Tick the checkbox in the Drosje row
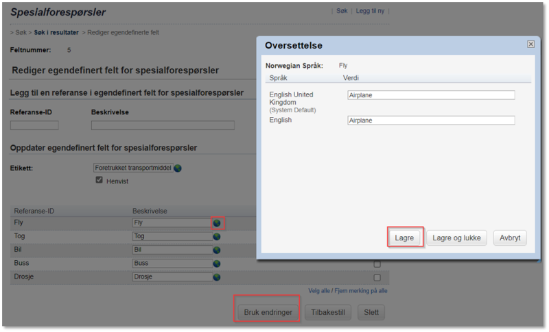 (x=377, y=278)
